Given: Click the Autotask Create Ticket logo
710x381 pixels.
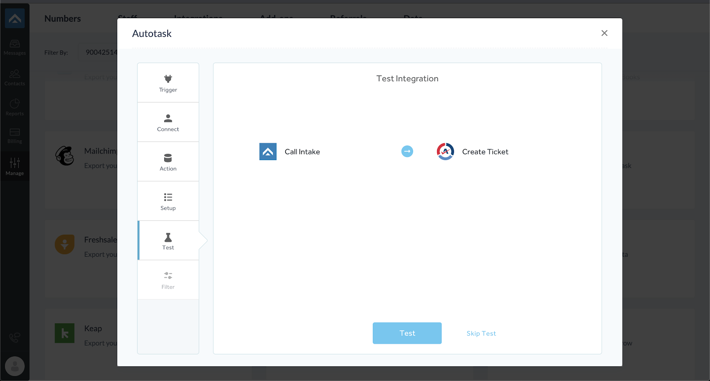Looking at the screenshot, I should point(445,152).
